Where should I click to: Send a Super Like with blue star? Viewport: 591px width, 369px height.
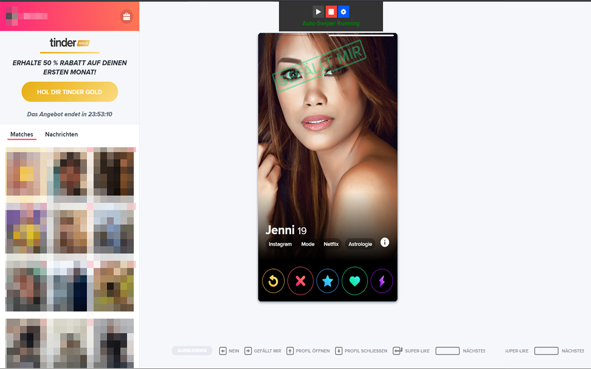pyautogui.click(x=327, y=281)
